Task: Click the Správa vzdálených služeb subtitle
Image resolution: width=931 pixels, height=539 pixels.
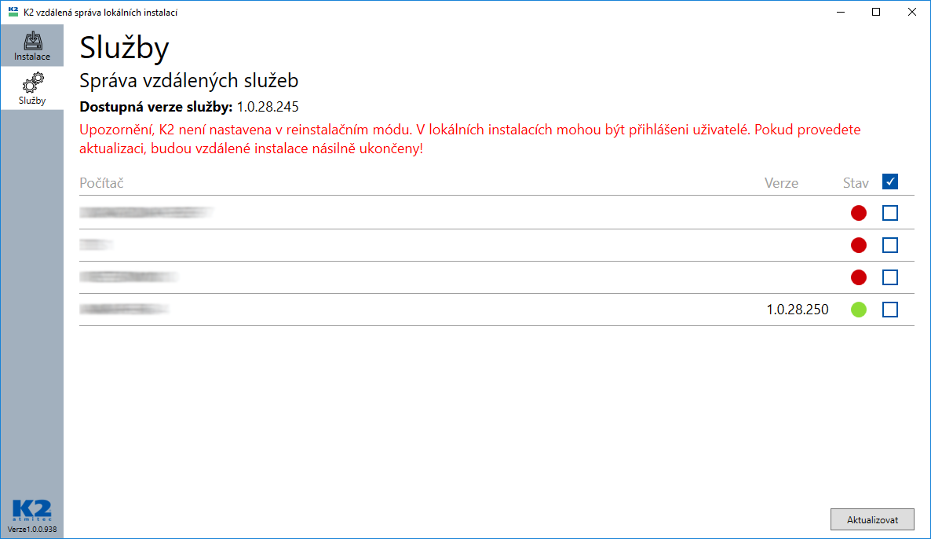Action: [x=189, y=81]
